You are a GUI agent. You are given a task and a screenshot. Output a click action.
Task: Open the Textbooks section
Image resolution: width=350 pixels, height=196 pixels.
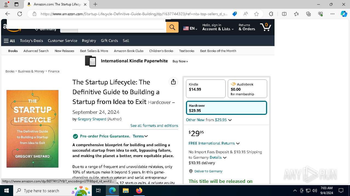[x=186, y=51]
